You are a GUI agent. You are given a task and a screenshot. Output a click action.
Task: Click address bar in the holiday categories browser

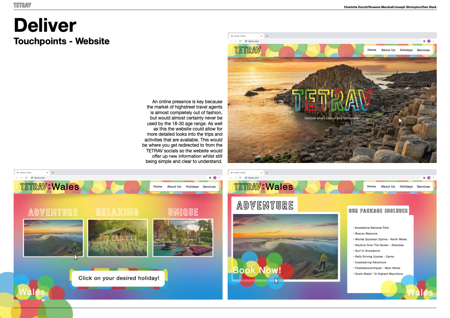pos(118,178)
